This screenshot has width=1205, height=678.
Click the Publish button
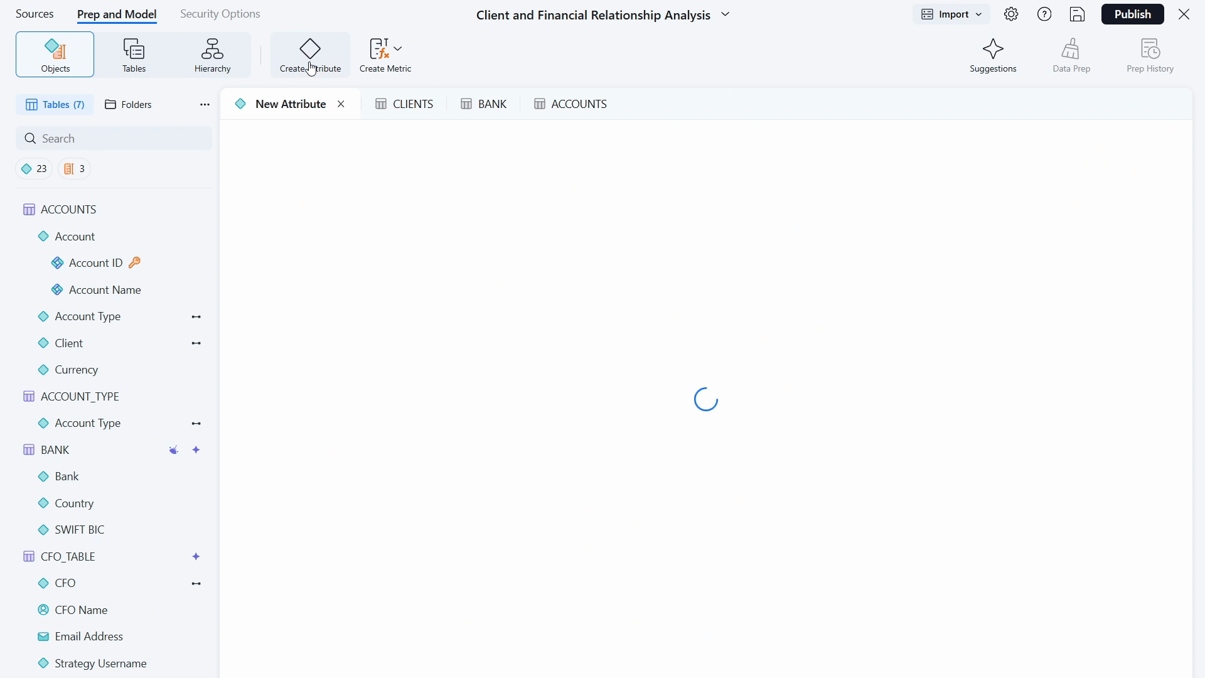(x=1133, y=14)
